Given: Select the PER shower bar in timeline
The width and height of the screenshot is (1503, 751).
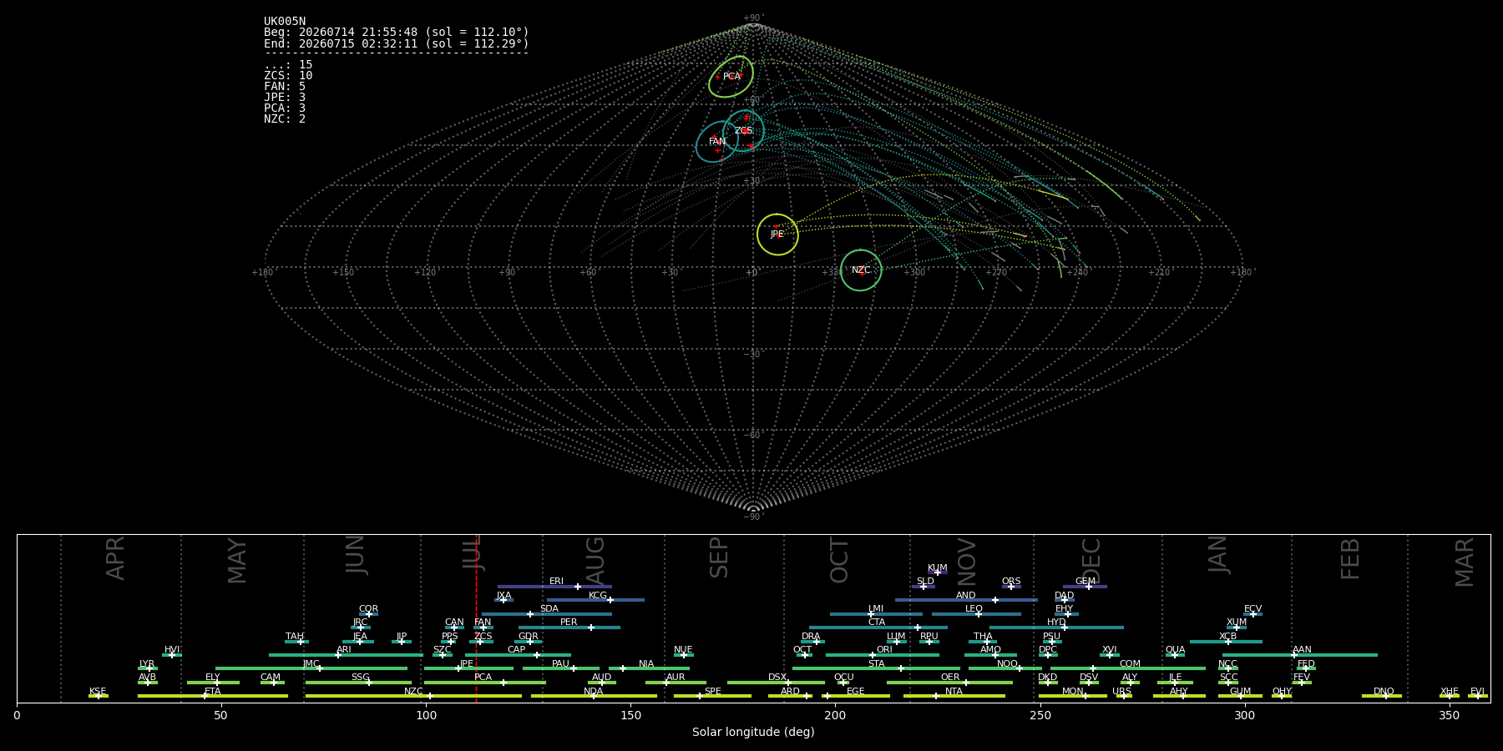Looking at the screenshot, I should pos(569,628).
